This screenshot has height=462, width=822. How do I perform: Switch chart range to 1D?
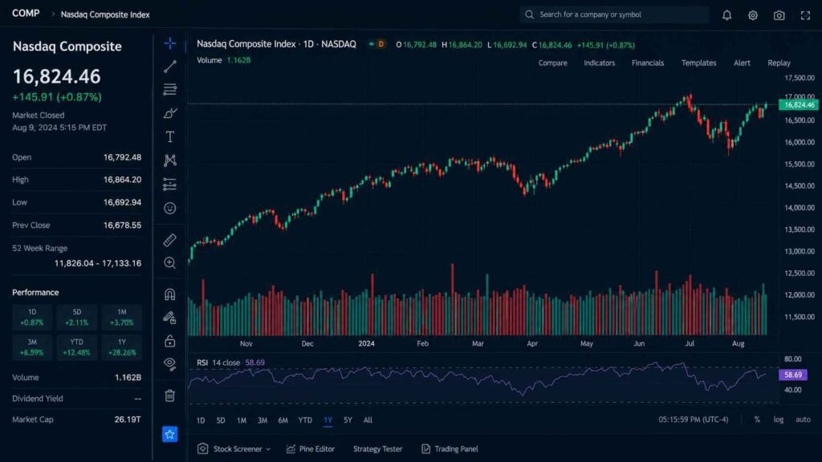point(201,420)
